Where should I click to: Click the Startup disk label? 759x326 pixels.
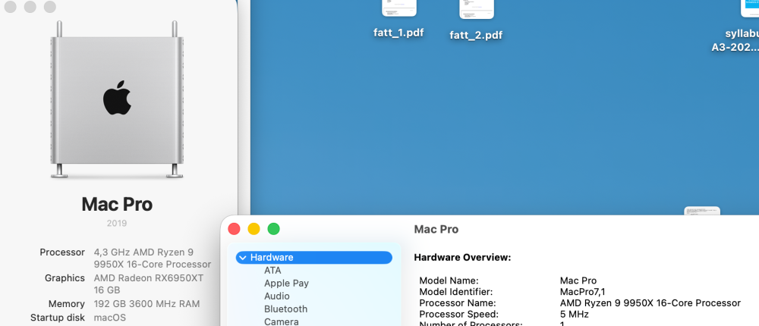(x=58, y=318)
